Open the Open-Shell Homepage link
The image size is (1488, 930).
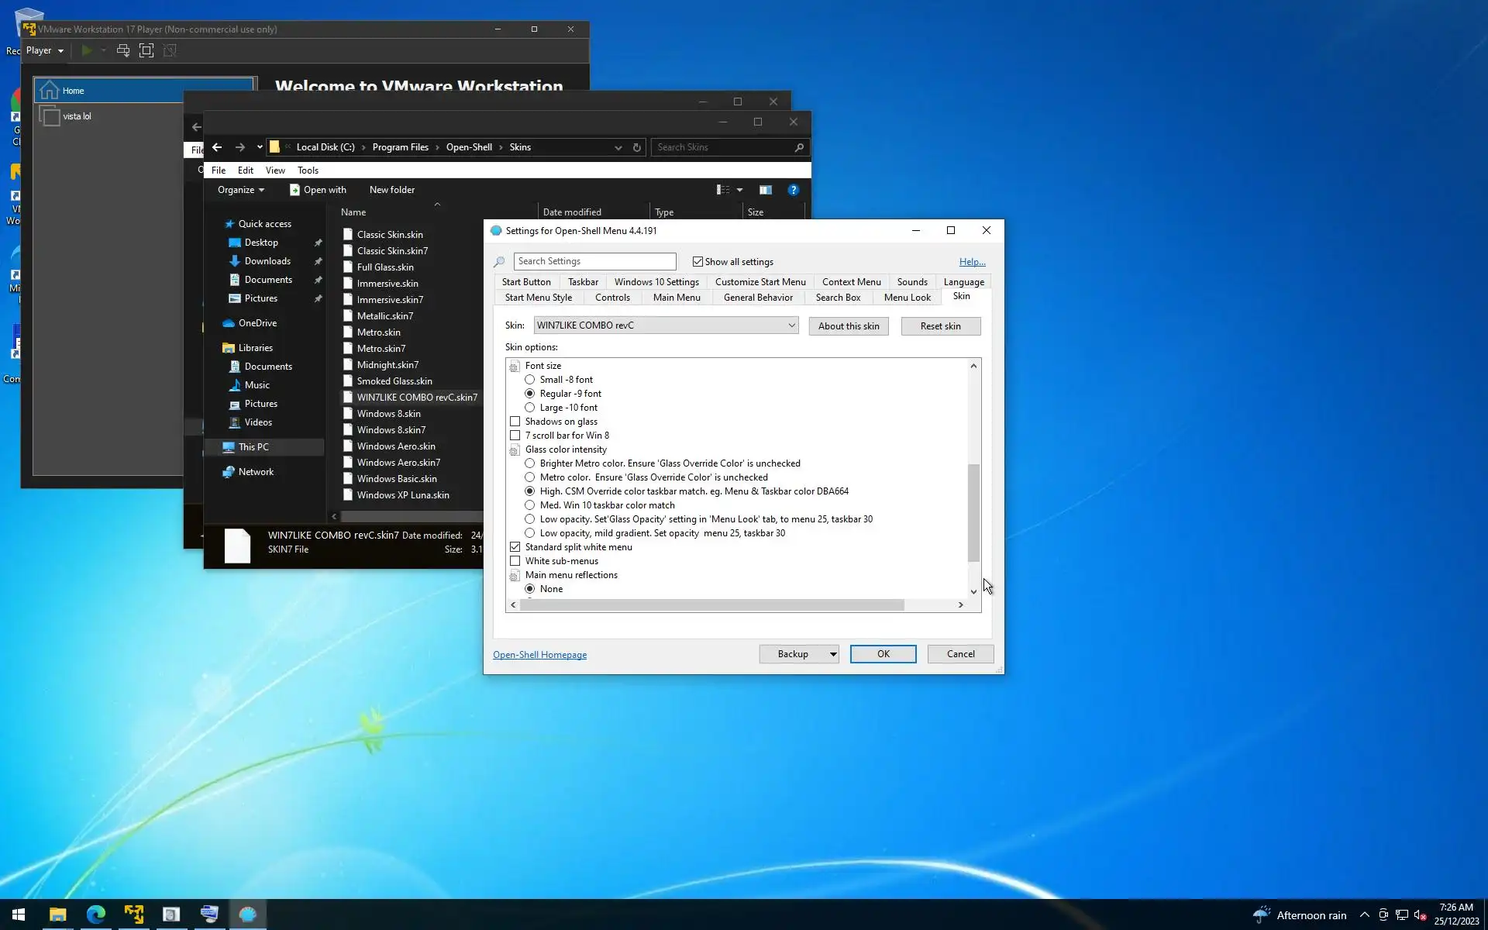tap(539, 655)
